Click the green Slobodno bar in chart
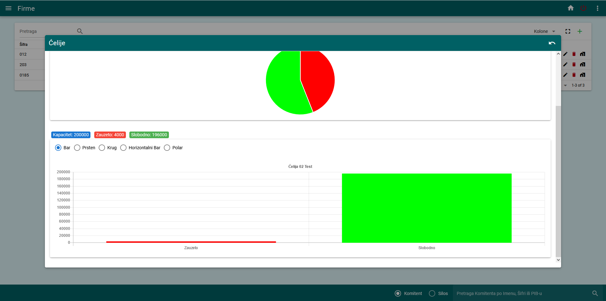This screenshot has height=301, width=606. point(426,208)
